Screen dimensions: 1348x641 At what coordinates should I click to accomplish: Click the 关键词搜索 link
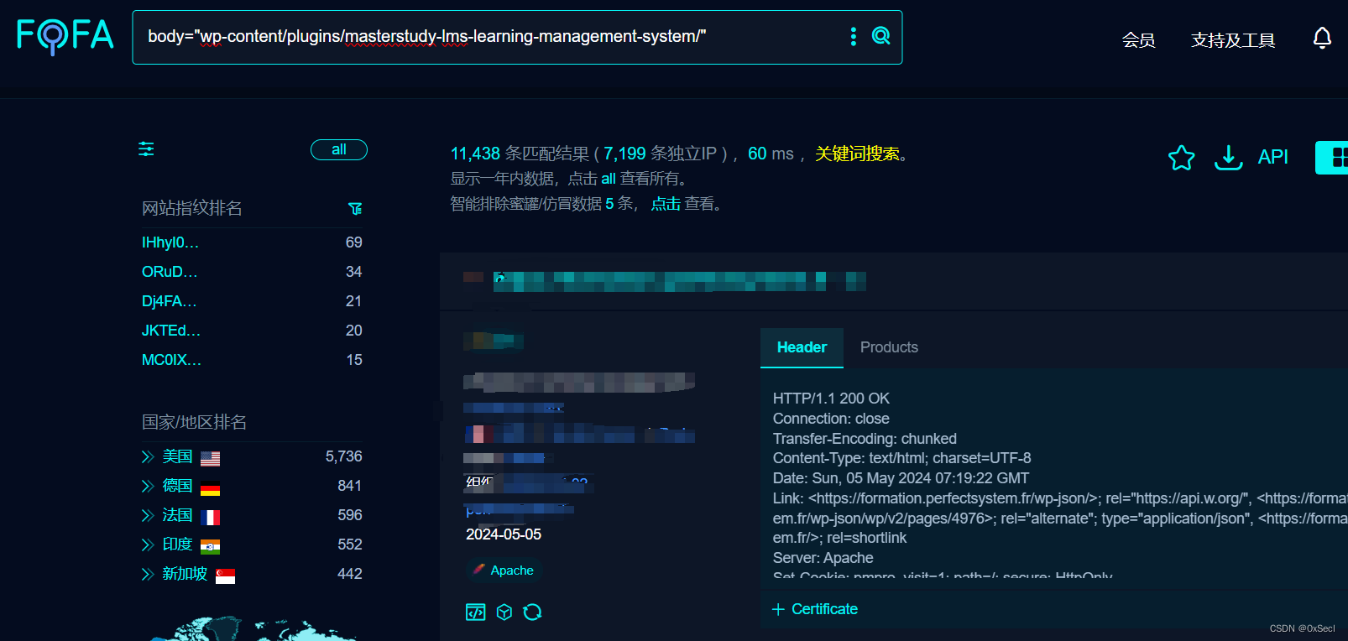[x=857, y=154]
